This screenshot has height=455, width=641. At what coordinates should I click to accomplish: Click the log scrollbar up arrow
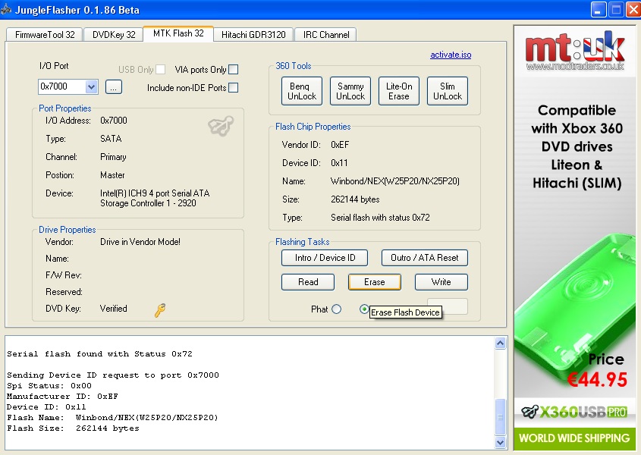[501, 344]
